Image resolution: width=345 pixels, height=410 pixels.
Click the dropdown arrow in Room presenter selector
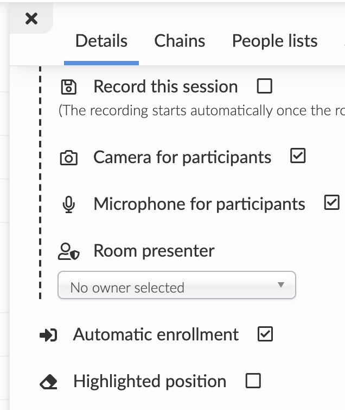coord(281,285)
